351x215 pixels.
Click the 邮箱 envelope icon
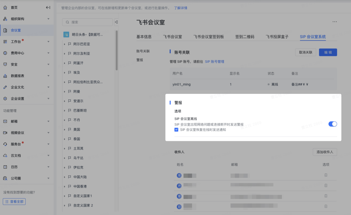5,121
